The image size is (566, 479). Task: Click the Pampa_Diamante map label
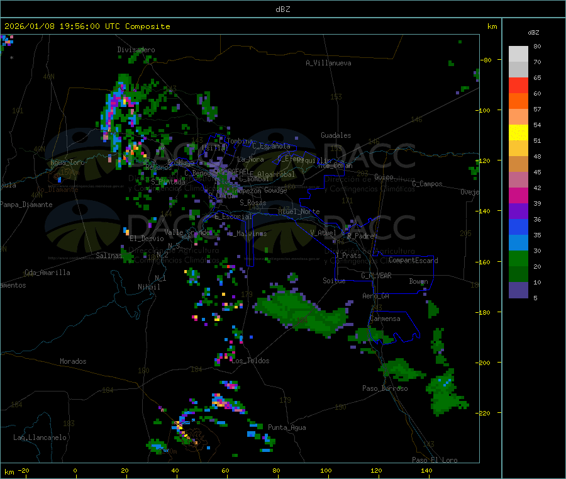(x=26, y=205)
